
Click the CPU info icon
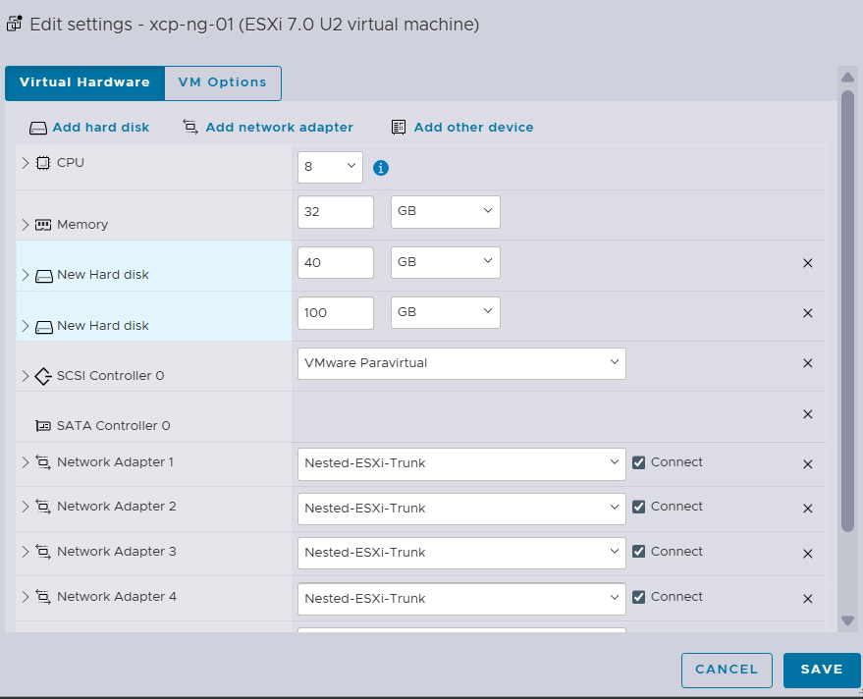(381, 168)
